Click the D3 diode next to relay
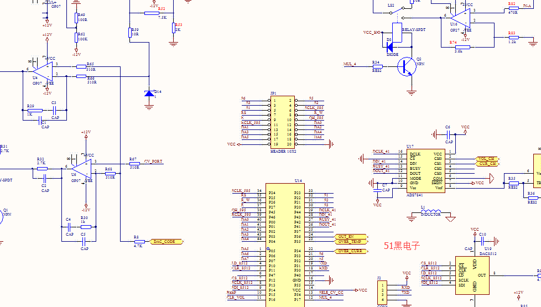This screenshot has width=541, height=307. point(389,47)
